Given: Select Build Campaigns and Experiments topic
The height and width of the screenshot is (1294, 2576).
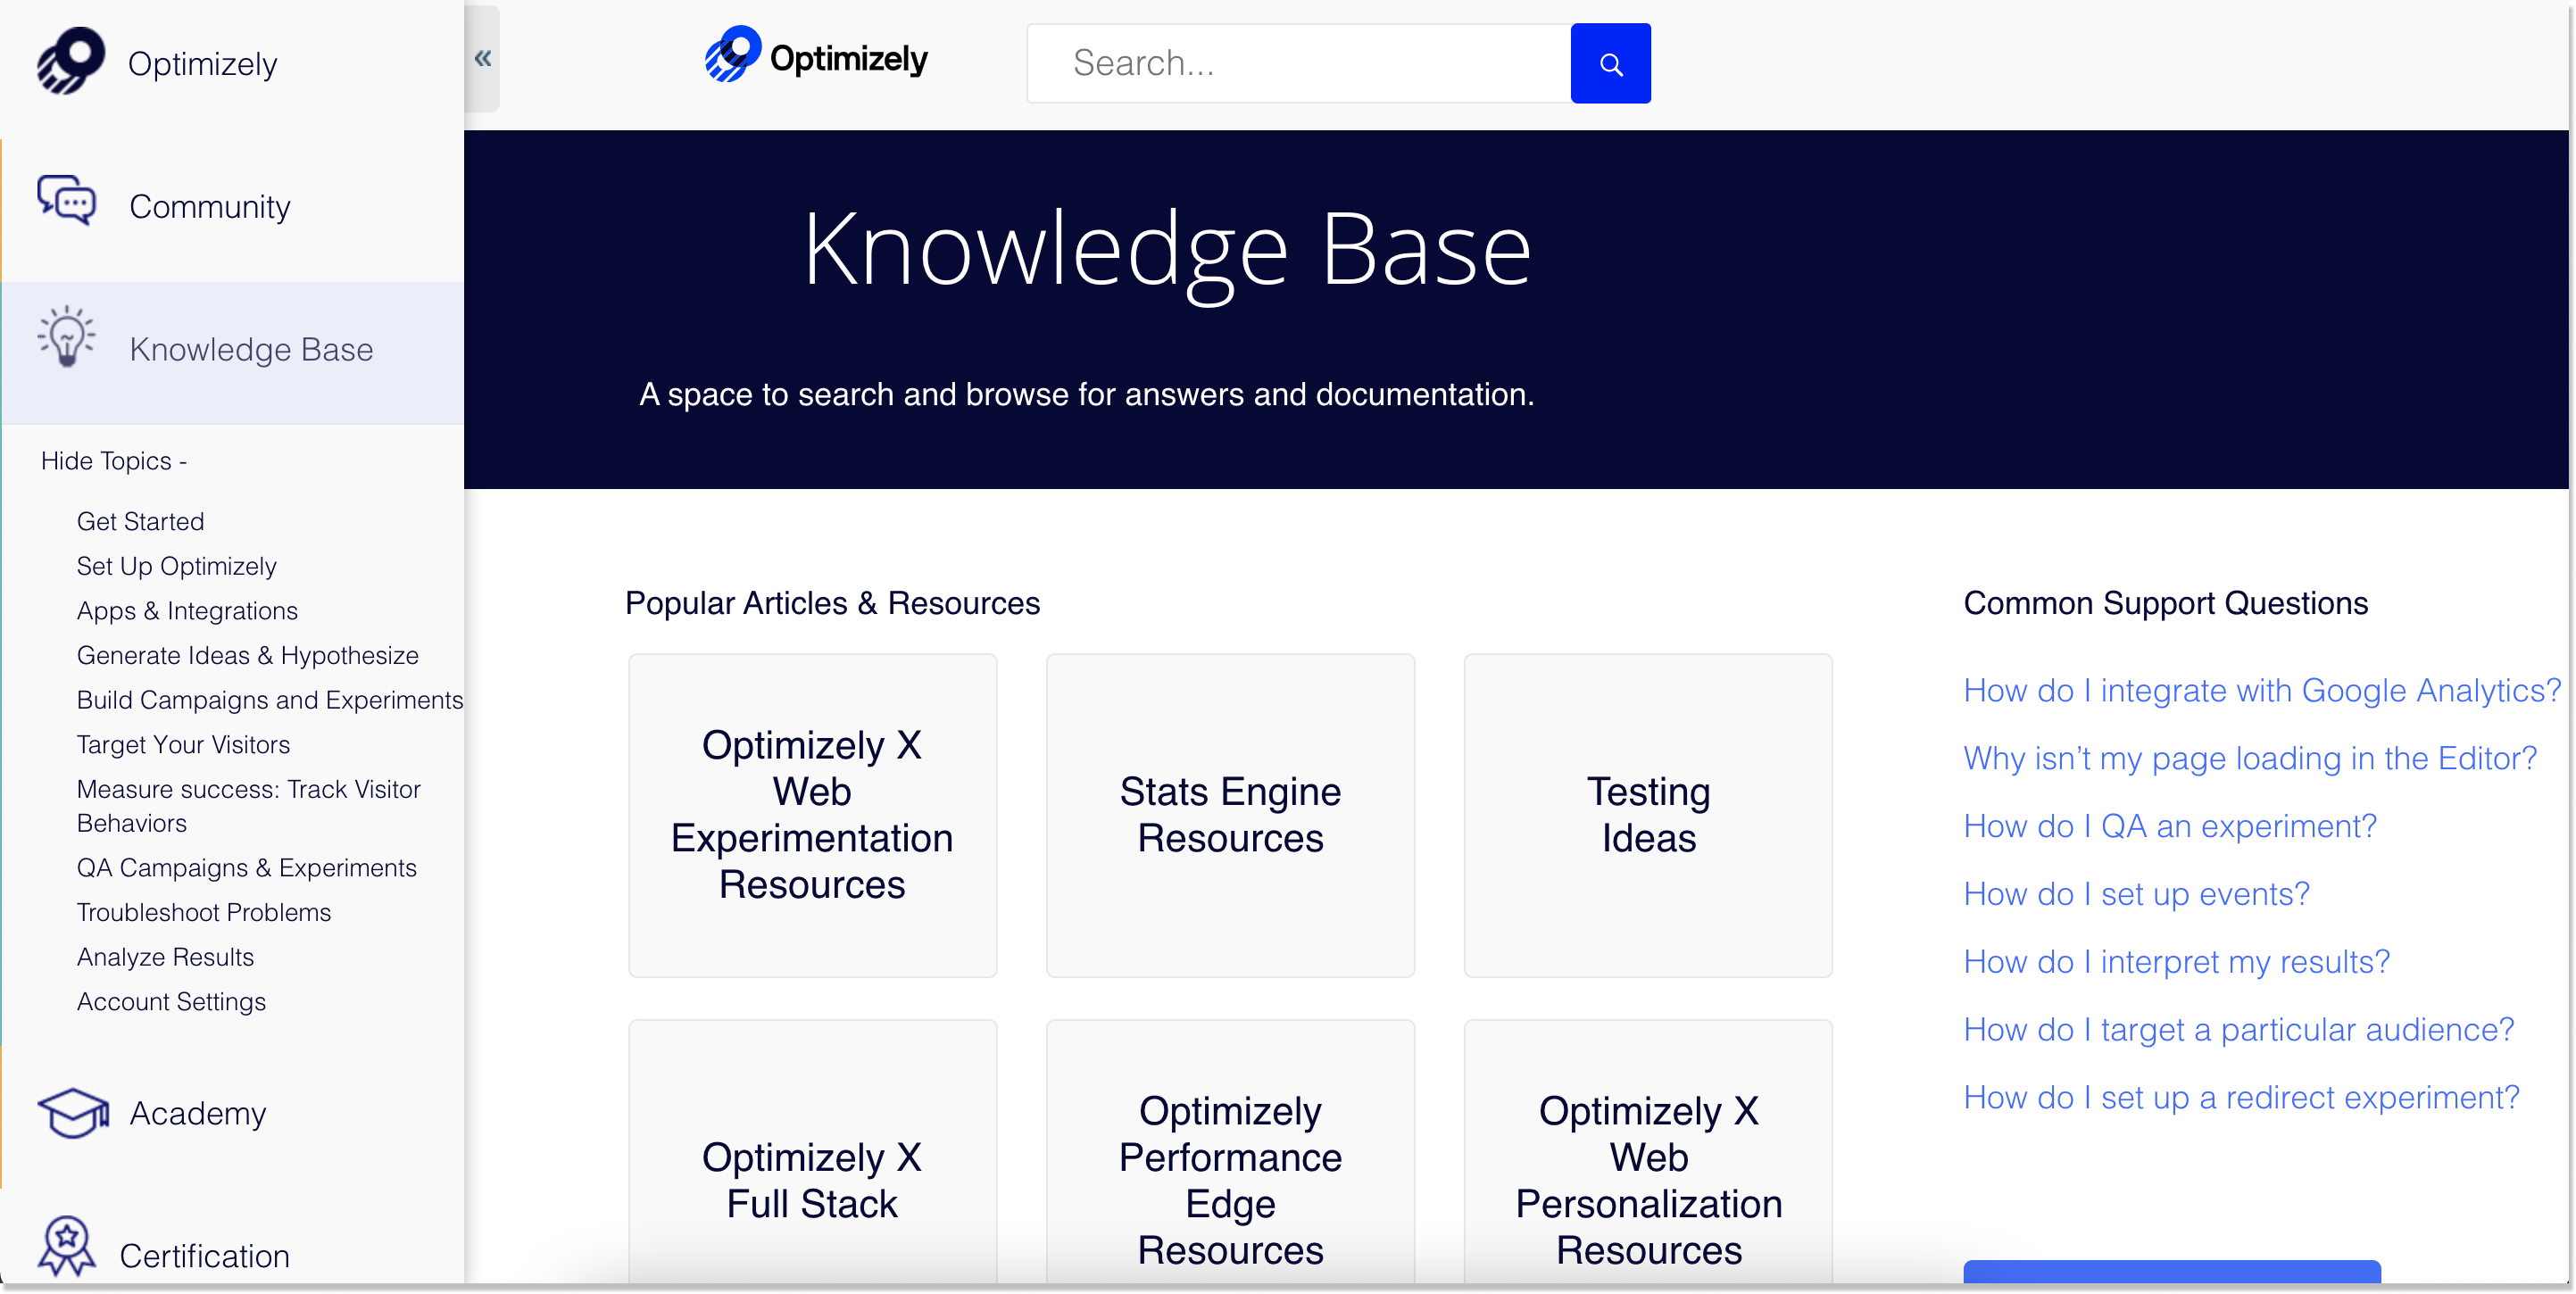Looking at the screenshot, I should point(270,698).
